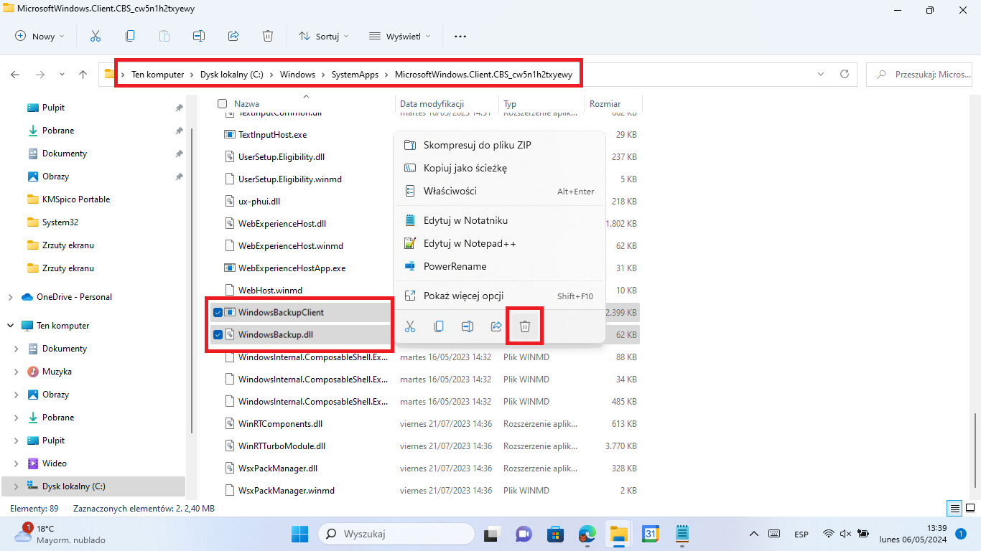
Task: Click the navigation pane vertical scrollbar
Action: (x=191, y=280)
